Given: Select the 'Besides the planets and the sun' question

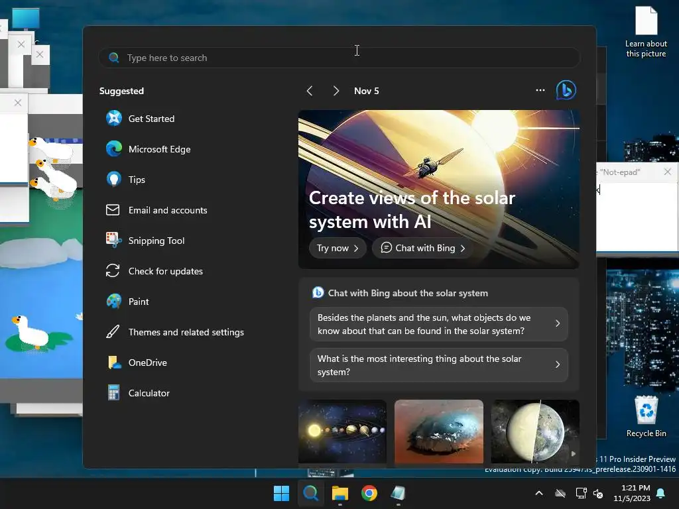Looking at the screenshot, I should click(439, 323).
